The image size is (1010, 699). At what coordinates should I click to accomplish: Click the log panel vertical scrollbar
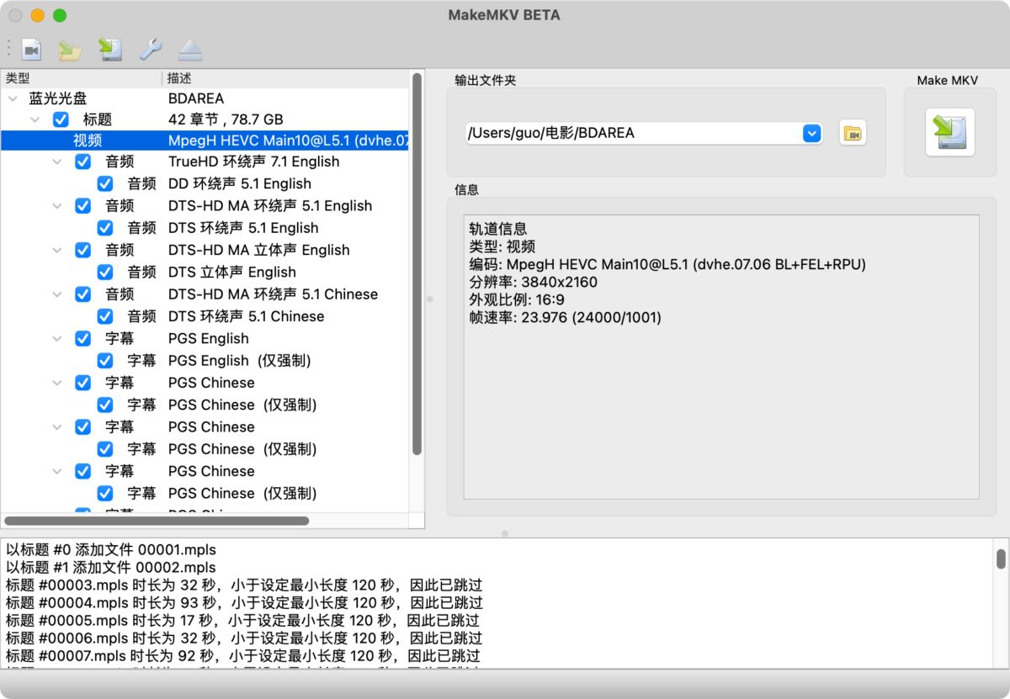pyautogui.click(x=1001, y=559)
